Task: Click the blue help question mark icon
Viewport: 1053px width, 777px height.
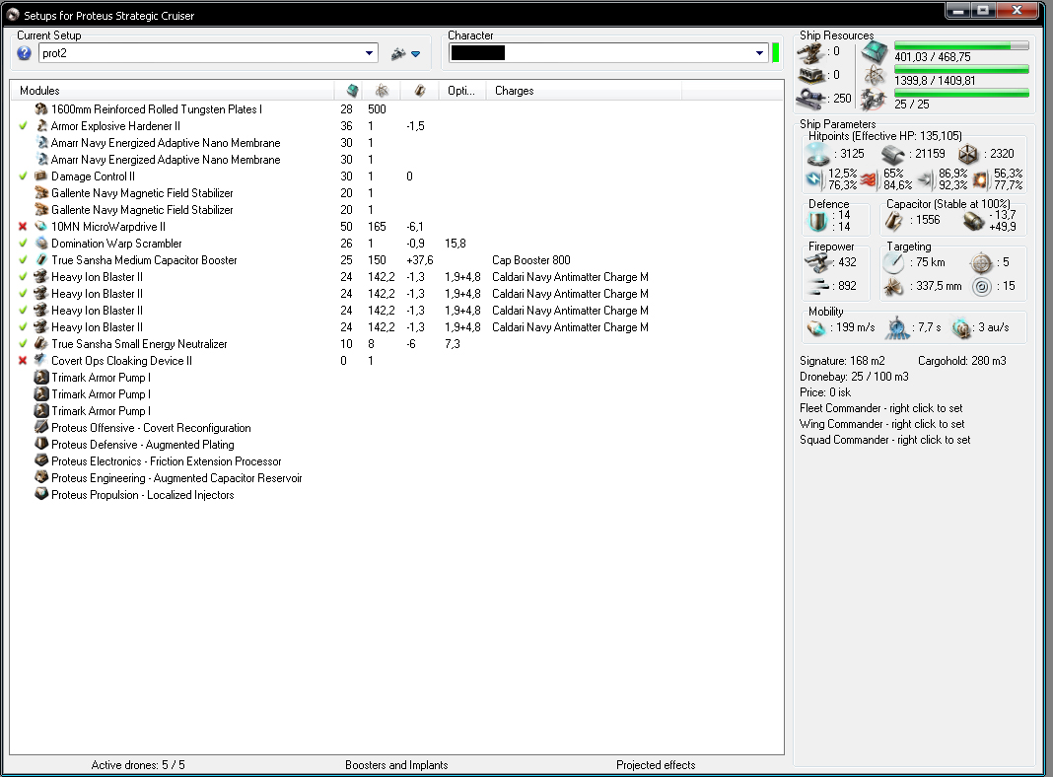Action: point(25,53)
